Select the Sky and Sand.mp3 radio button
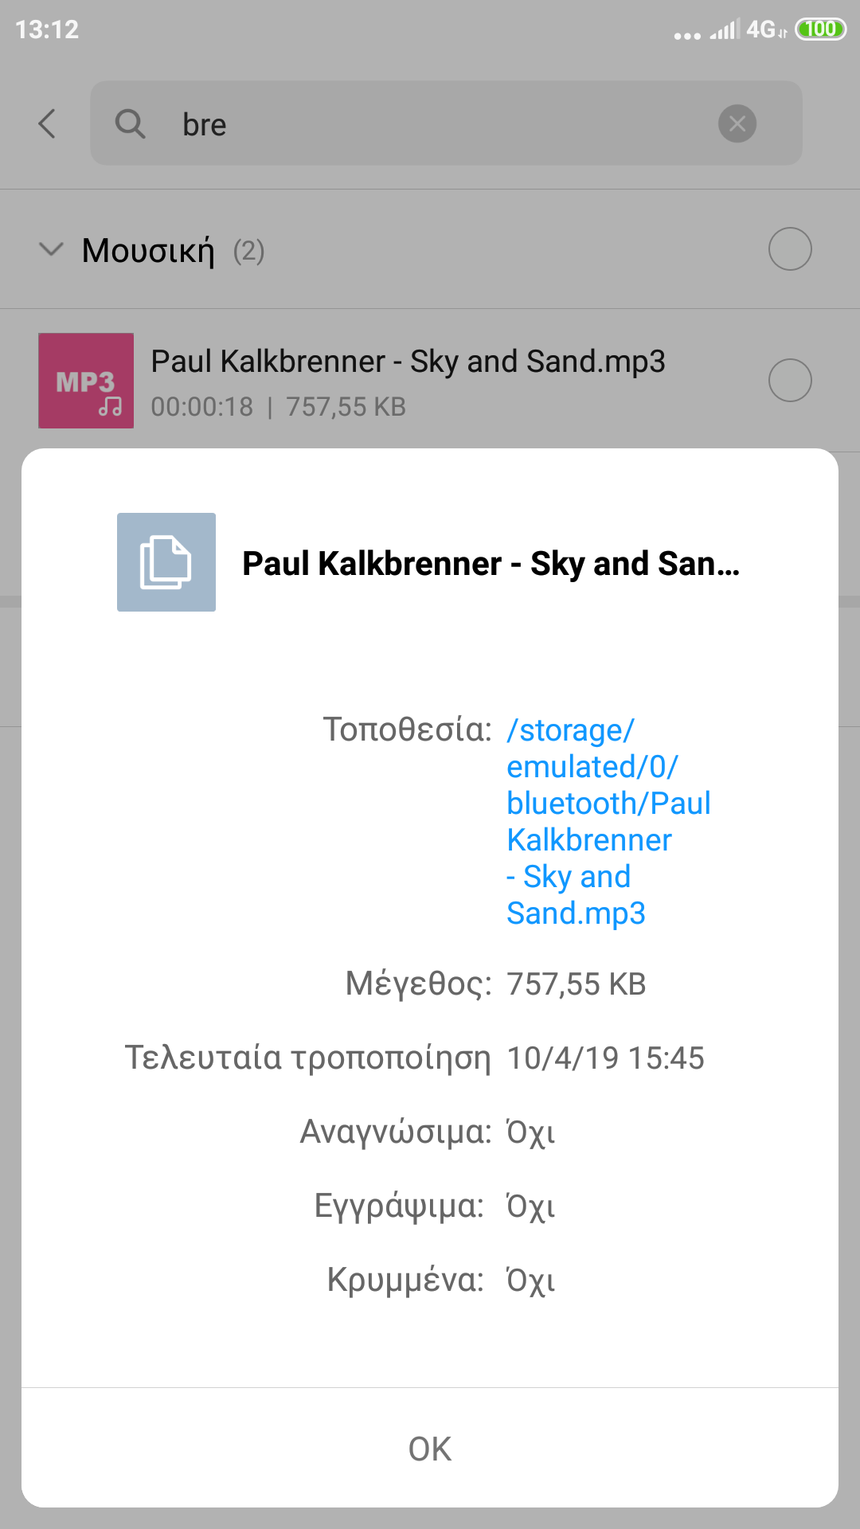Screen dimensions: 860x1529 pyautogui.click(x=789, y=380)
